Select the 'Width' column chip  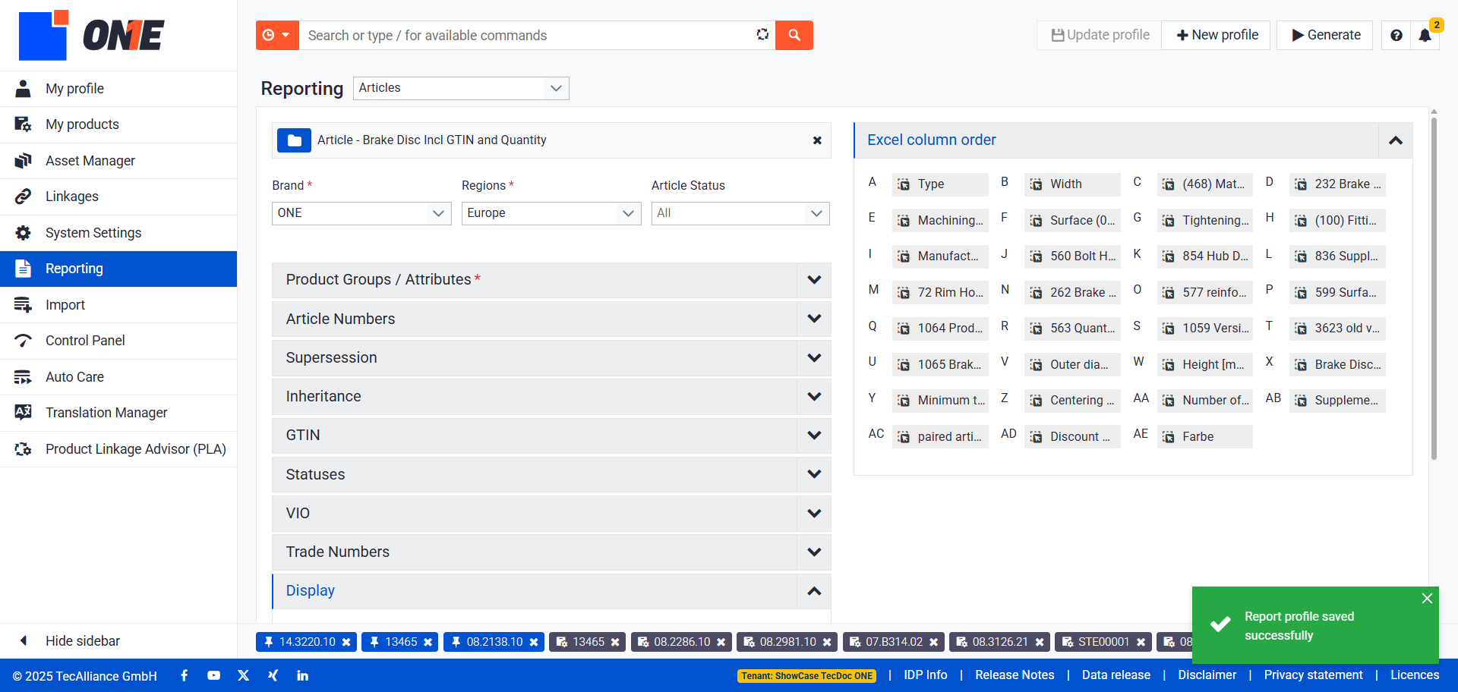coord(1072,184)
